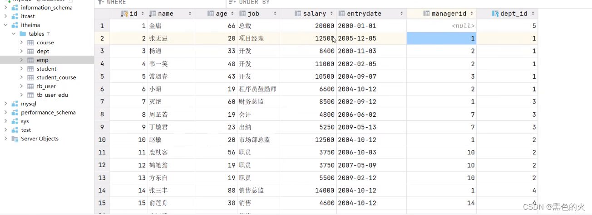Click the mysql schema icon
592x215 pixels.
pos(15,104)
